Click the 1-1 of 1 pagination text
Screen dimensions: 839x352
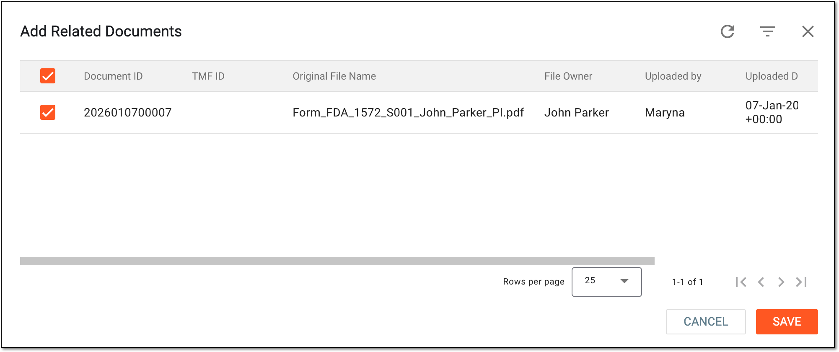pyautogui.click(x=687, y=282)
